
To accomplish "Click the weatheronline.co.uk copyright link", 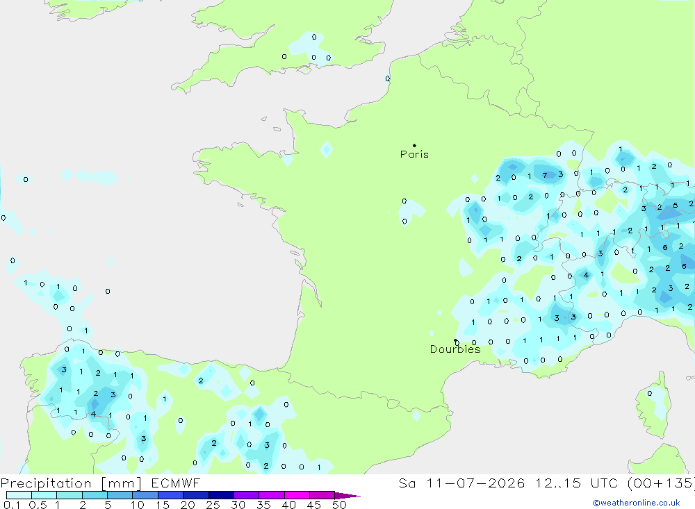I will click(637, 503).
